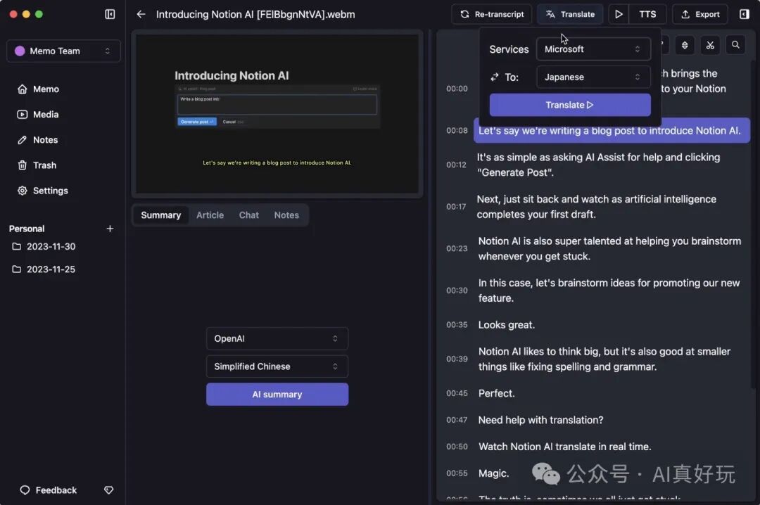This screenshot has height=505, width=760.
Task: Click the 00:23 timestamp
Action: (457, 248)
